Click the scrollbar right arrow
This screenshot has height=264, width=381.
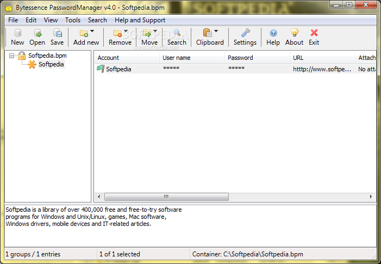click(x=371, y=197)
